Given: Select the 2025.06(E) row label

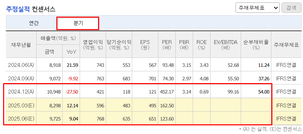Looking at the screenshot, I should tap(21, 119).
